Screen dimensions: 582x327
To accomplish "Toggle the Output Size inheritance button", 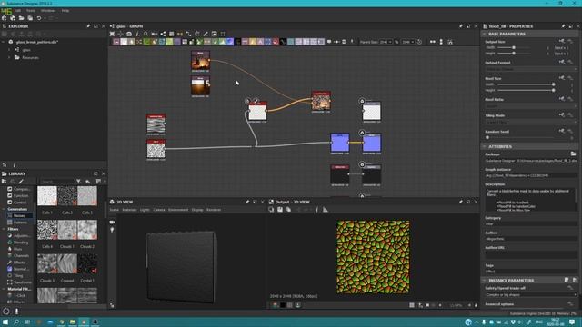I will point(562,41).
